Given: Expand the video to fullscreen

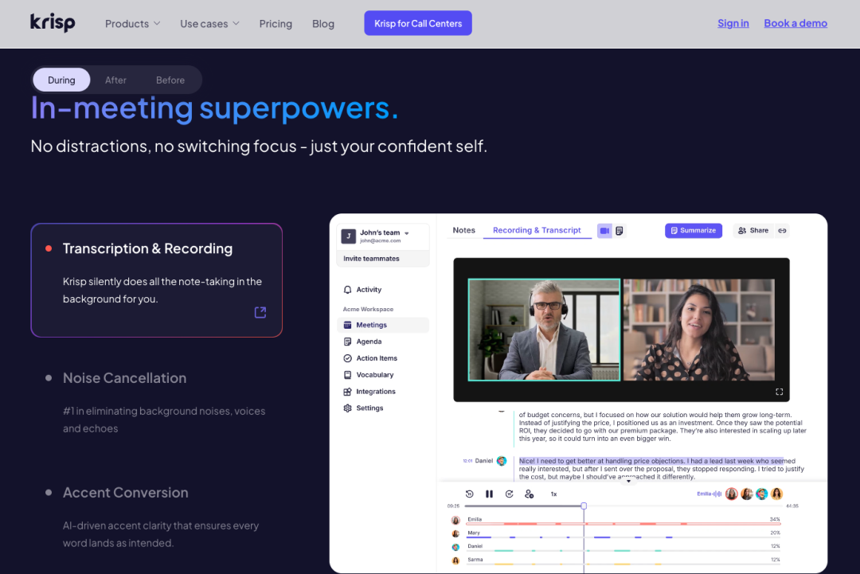Looking at the screenshot, I should click(x=779, y=392).
